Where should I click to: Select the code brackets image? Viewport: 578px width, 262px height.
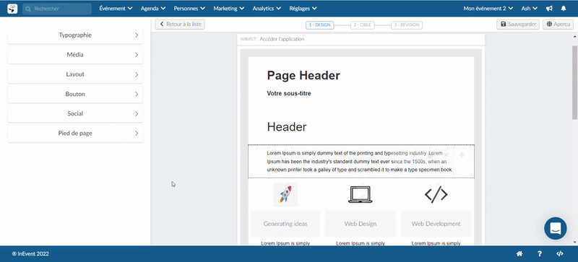pyautogui.click(x=436, y=195)
